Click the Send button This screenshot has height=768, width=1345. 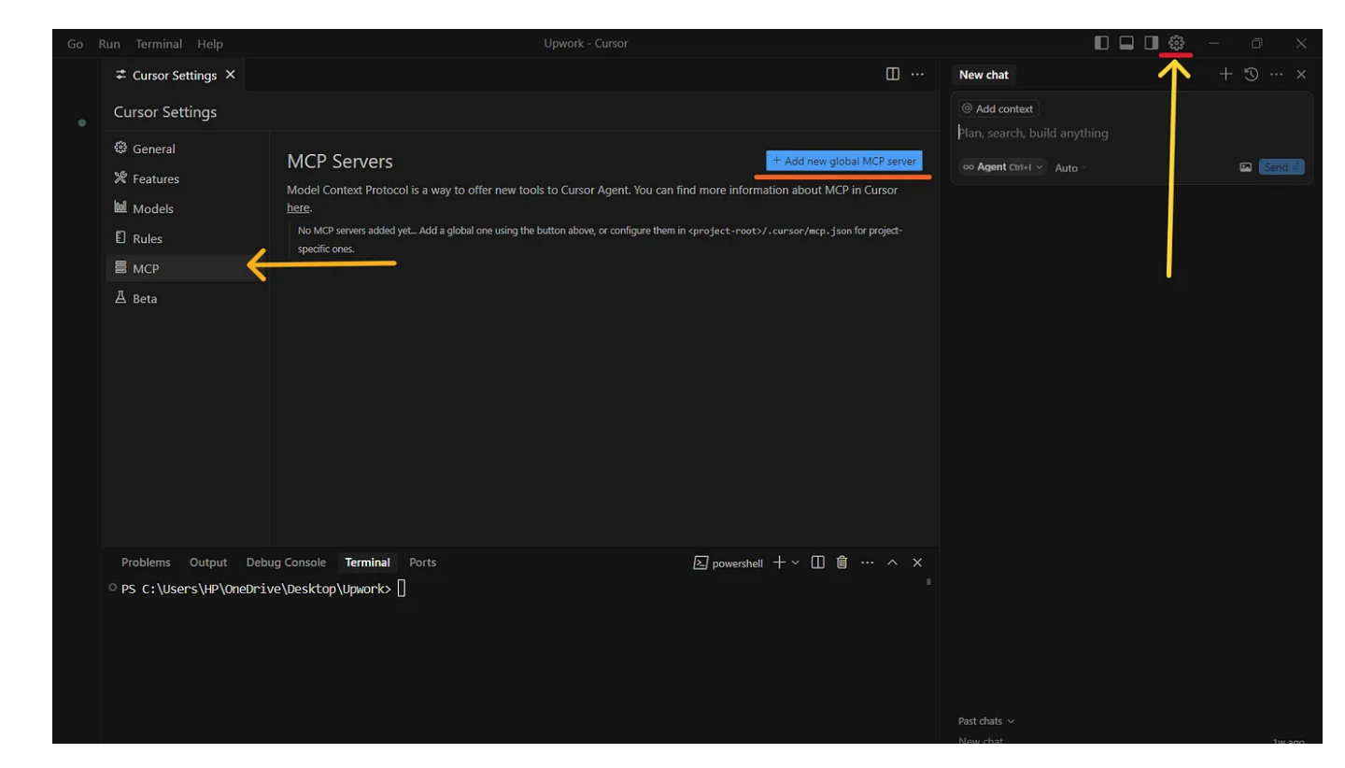point(1281,167)
